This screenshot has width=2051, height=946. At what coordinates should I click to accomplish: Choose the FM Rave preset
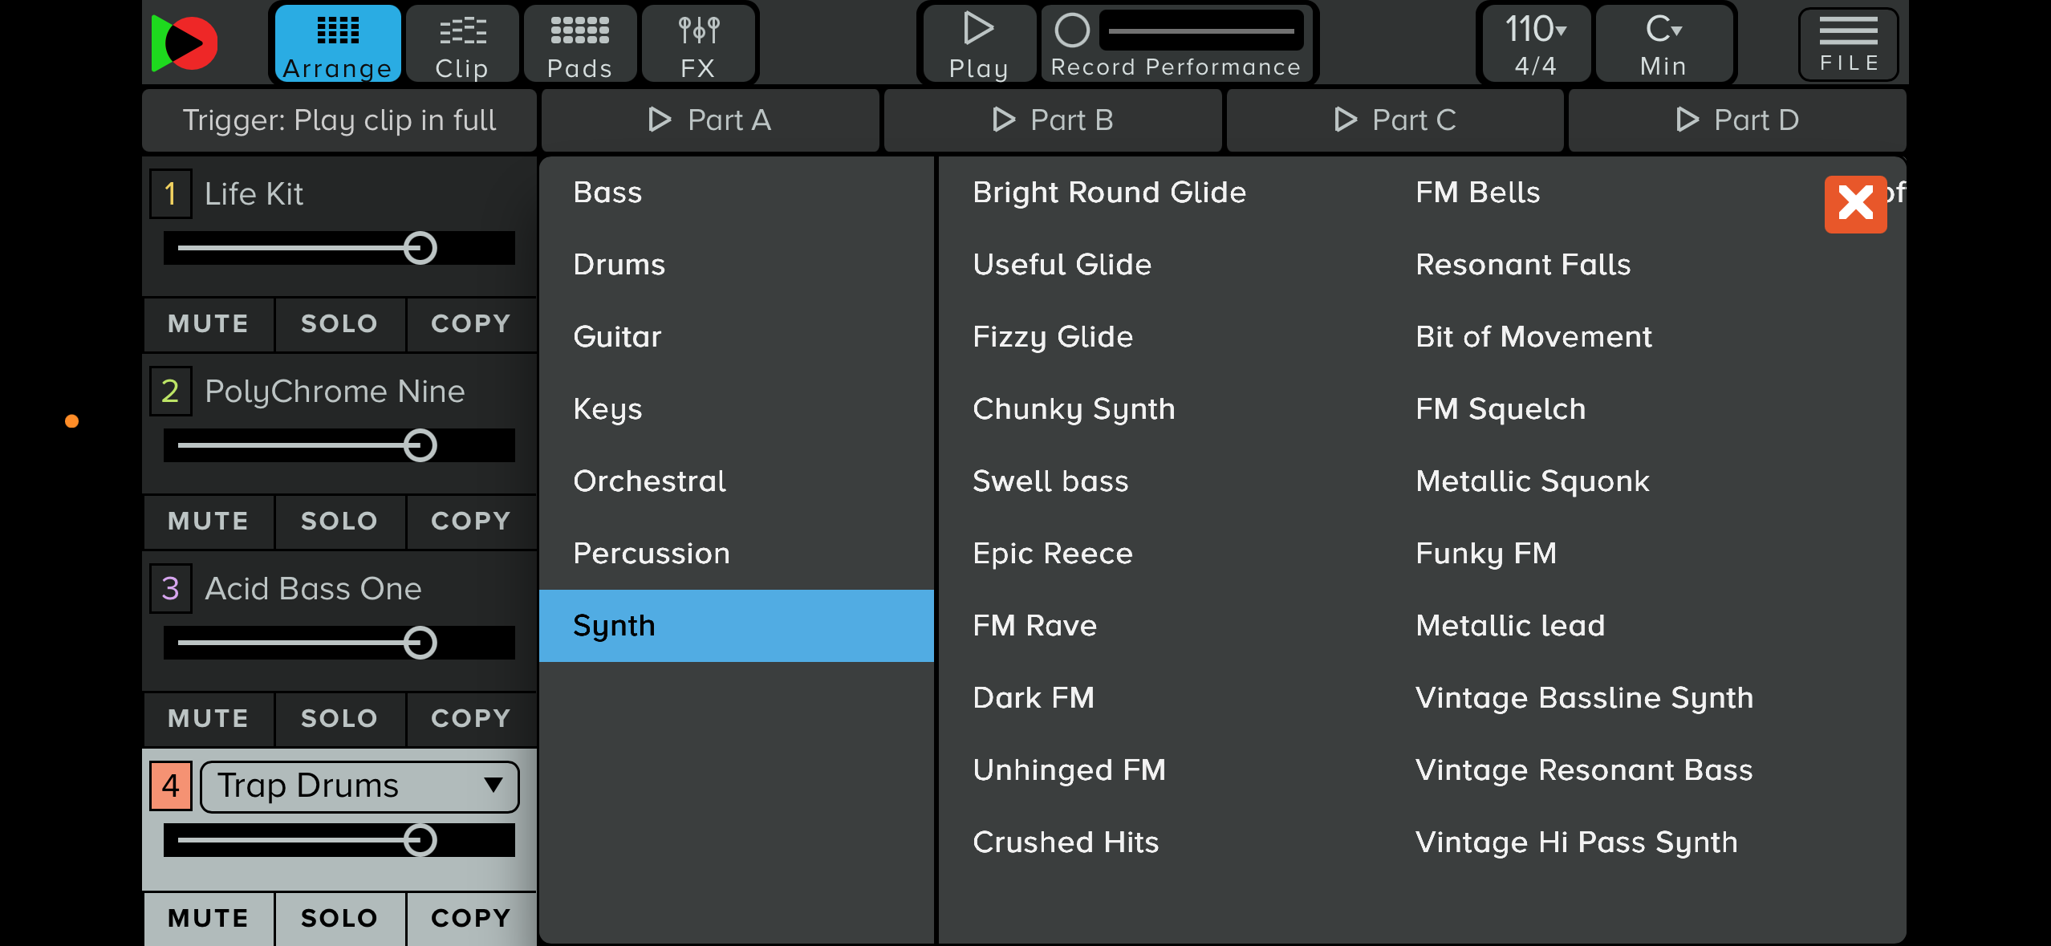(1034, 626)
